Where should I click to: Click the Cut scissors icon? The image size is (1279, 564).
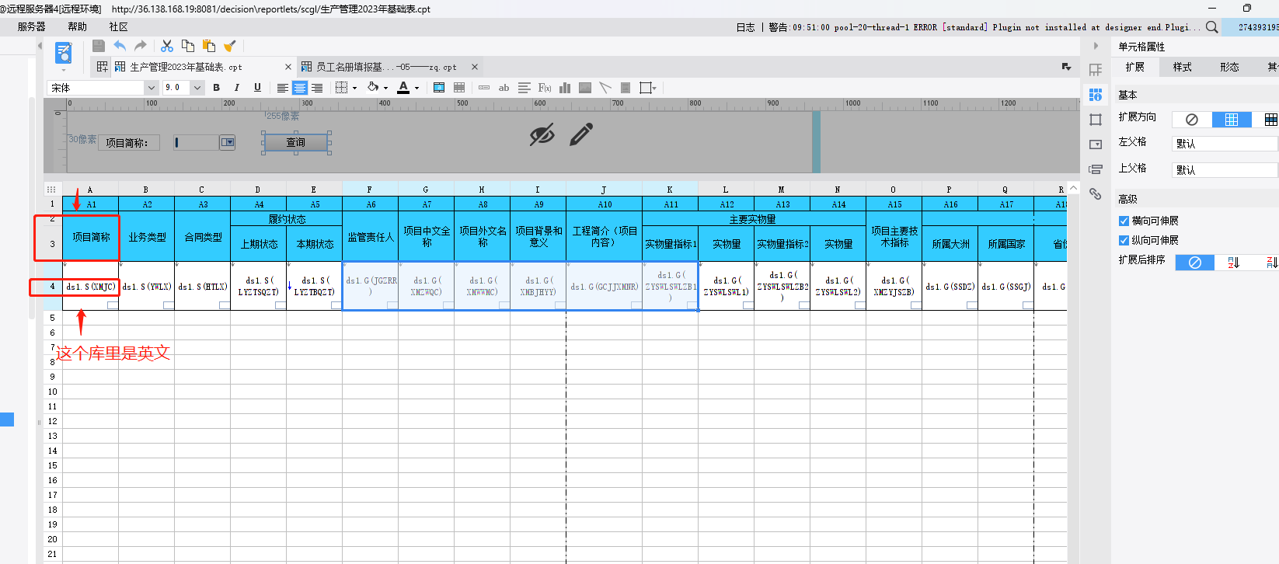(x=167, y=46)
